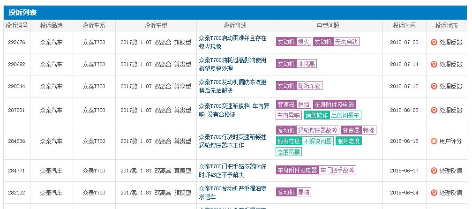Click date 2018-07-14
Image resolution: width=472 pixels, height=209 pixels.
[x=405, y=64]
